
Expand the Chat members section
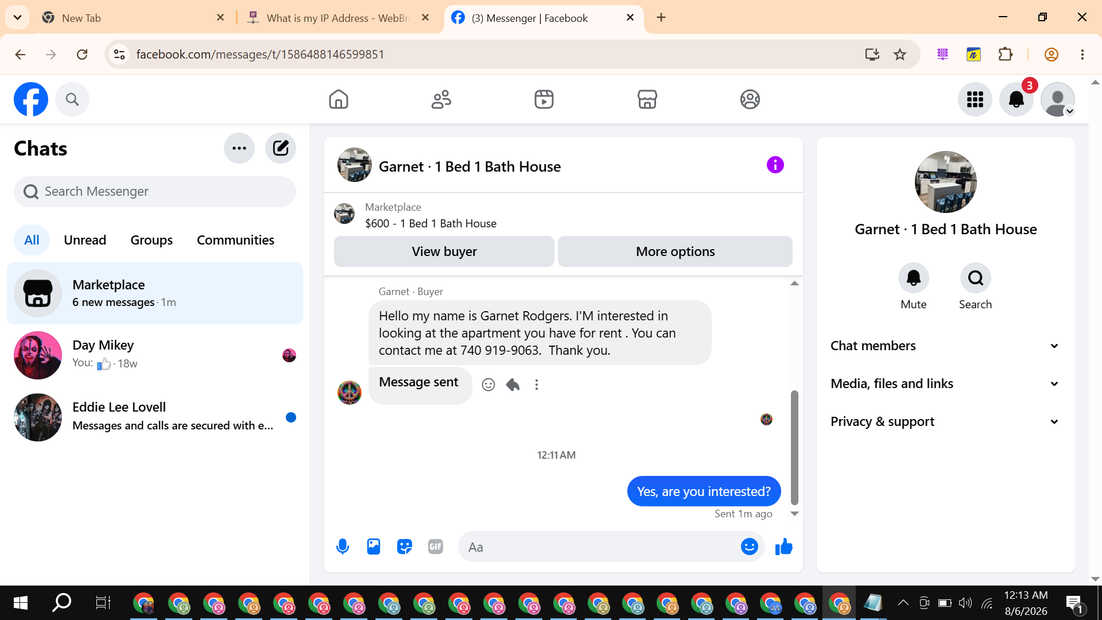click(946, 346)
